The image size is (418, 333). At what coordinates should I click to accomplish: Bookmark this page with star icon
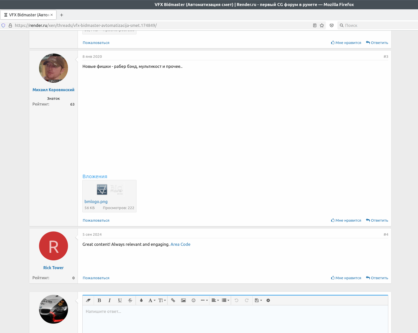(322, 25)
